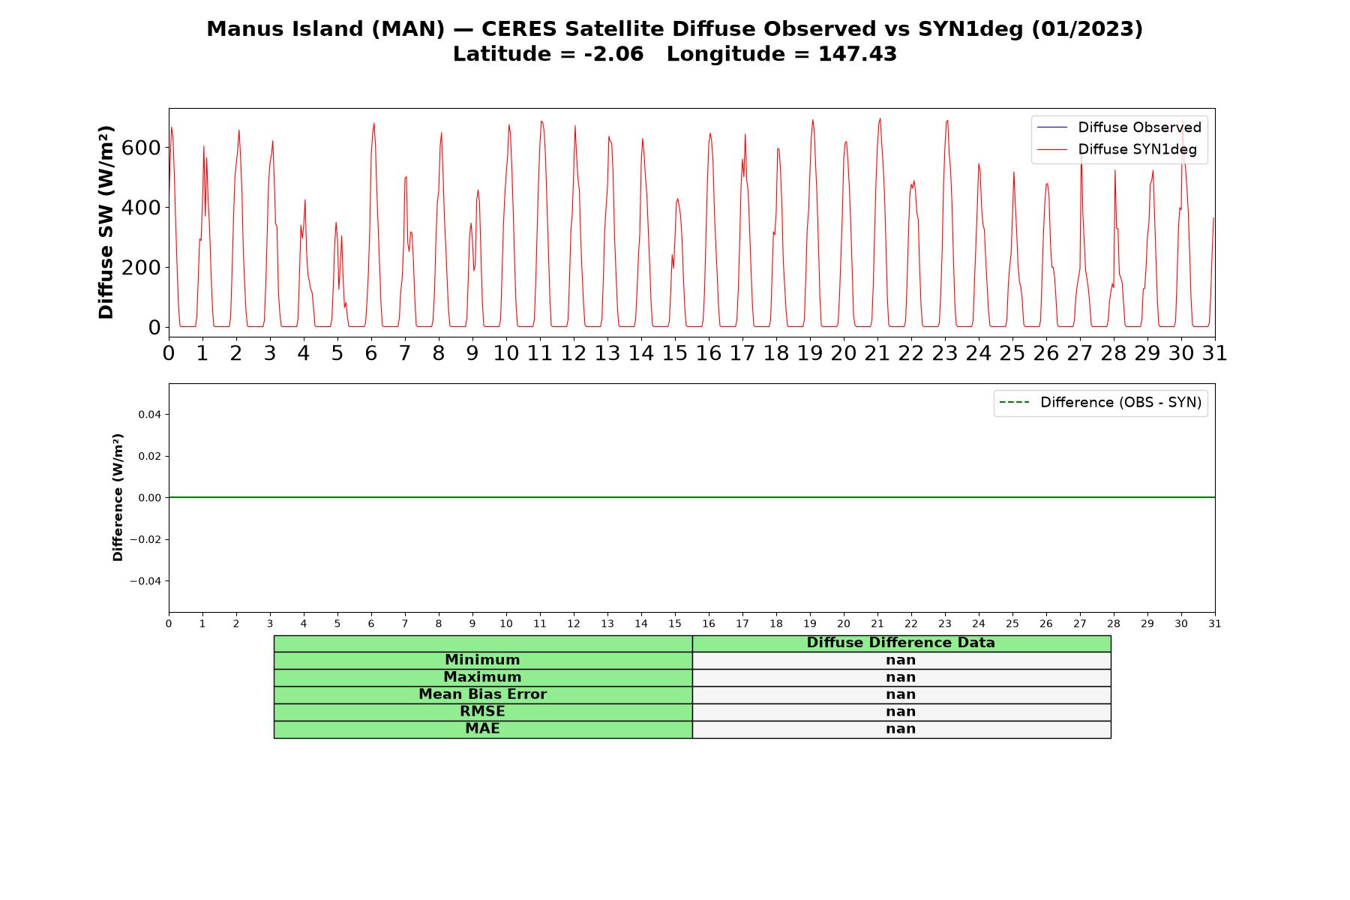This screenshot has height=900, width=1350.
Task: Click the Diffuse Difference Data header cell
Action: click(x=901, y=643)
